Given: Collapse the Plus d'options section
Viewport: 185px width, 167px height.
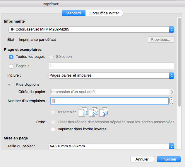Looking at the screenshot, I should click(9, 85).
